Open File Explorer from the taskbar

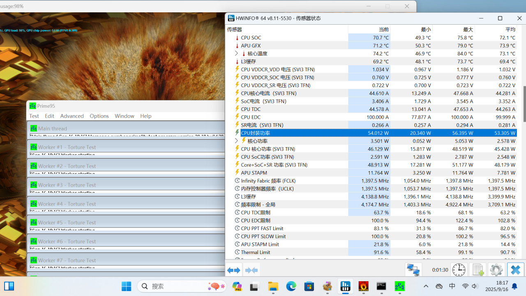tap(273, 286)
